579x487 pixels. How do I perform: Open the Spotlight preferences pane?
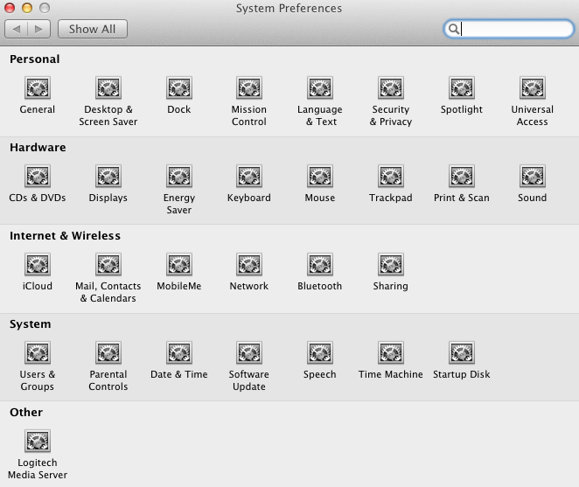461,88
